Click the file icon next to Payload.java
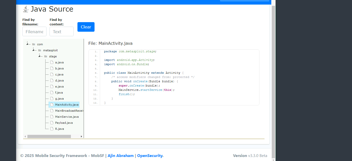 point(52,123)
